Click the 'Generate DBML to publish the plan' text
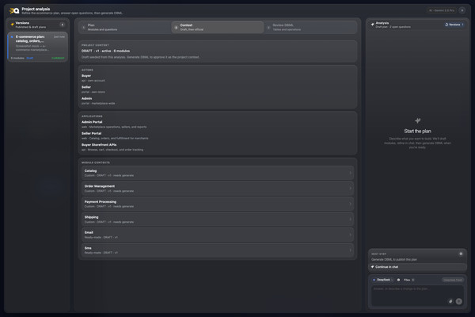This screenshot has height=317, width=475. pos(394,260)
